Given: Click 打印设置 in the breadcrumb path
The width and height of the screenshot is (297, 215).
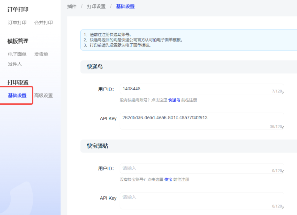Looking at the screenshot, I should [96, 7].
